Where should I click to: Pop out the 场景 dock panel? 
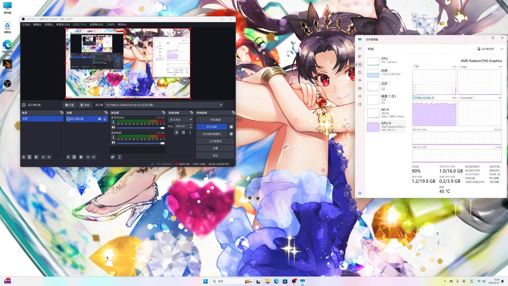tap(62, 113)
